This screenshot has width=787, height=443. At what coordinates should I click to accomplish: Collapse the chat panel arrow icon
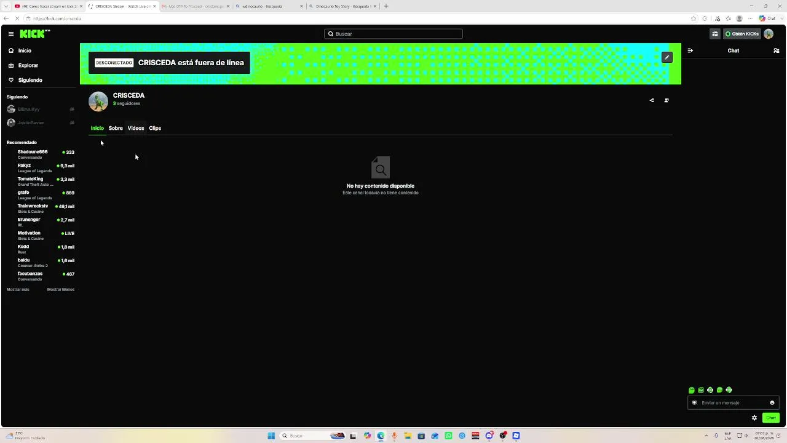coord(690,50)
